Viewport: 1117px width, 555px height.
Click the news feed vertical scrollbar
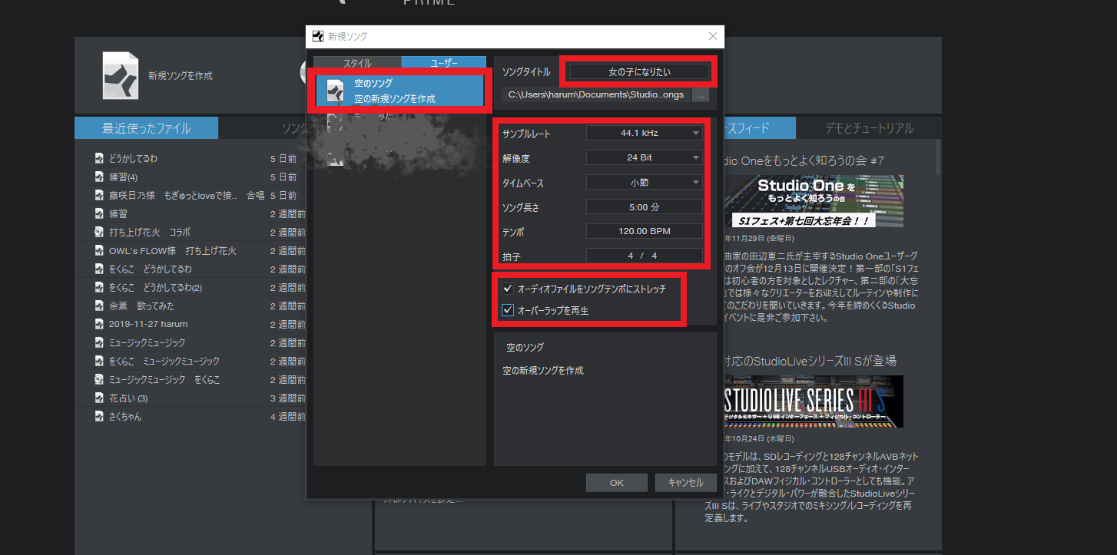[x=937, y=157]
